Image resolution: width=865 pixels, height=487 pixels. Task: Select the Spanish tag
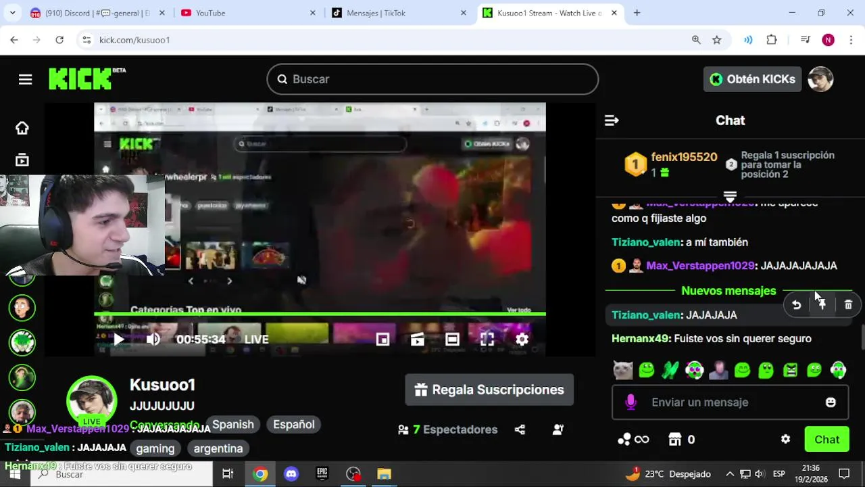tap(233, 425)
